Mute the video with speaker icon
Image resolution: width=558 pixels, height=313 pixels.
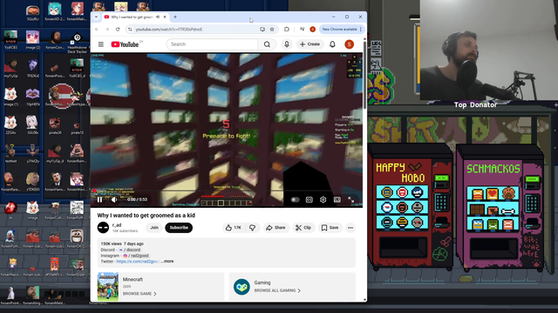(114, 200)
